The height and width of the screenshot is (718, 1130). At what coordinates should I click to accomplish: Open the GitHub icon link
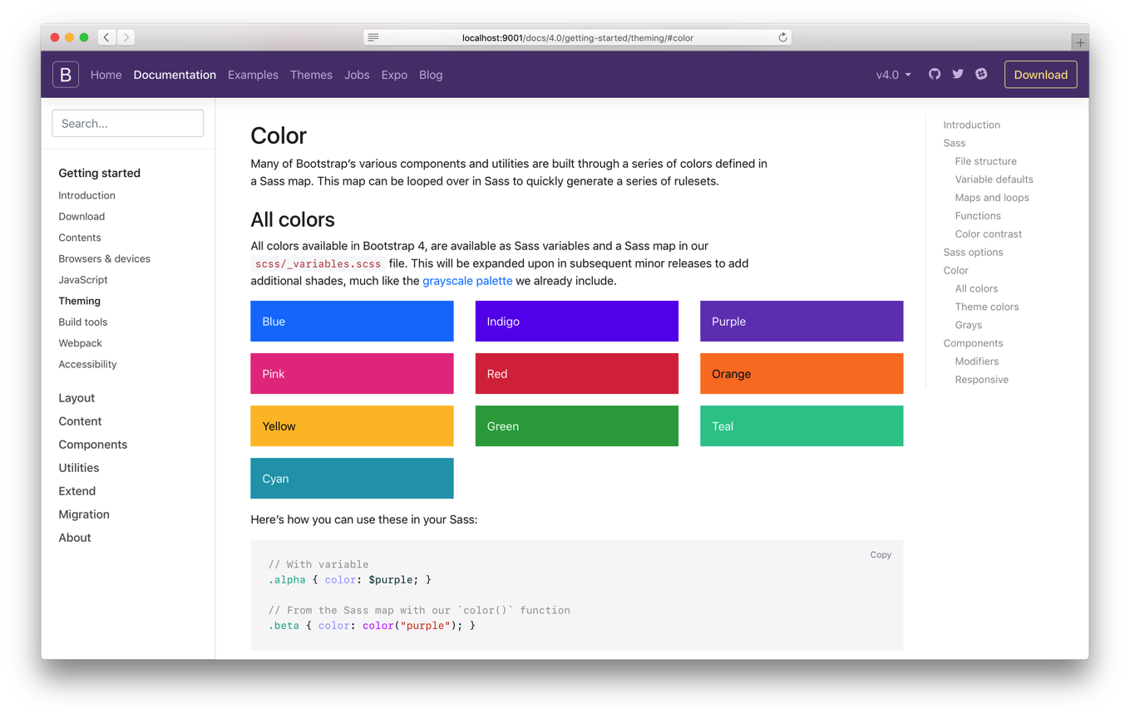tap(935, 74)
